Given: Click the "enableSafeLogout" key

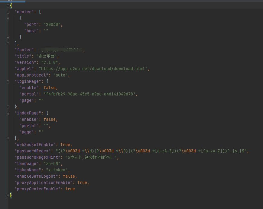Looking at the screenshot, I should click(36, 176).
